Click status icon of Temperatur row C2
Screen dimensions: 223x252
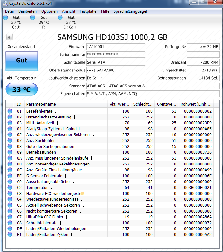[x=10, y=188]
